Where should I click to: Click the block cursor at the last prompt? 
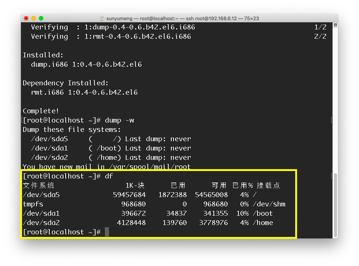[x=107, y=232]
